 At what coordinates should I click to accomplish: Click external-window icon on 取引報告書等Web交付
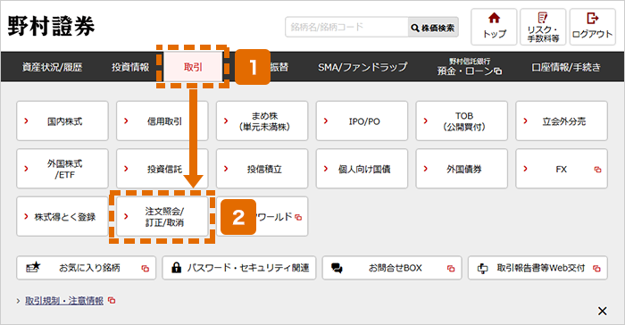596,269
